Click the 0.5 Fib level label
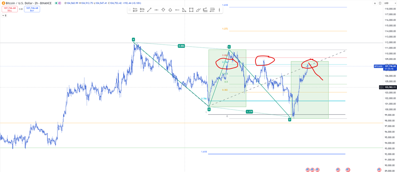The width and height of the screenshot is (397, 172). 226,82
